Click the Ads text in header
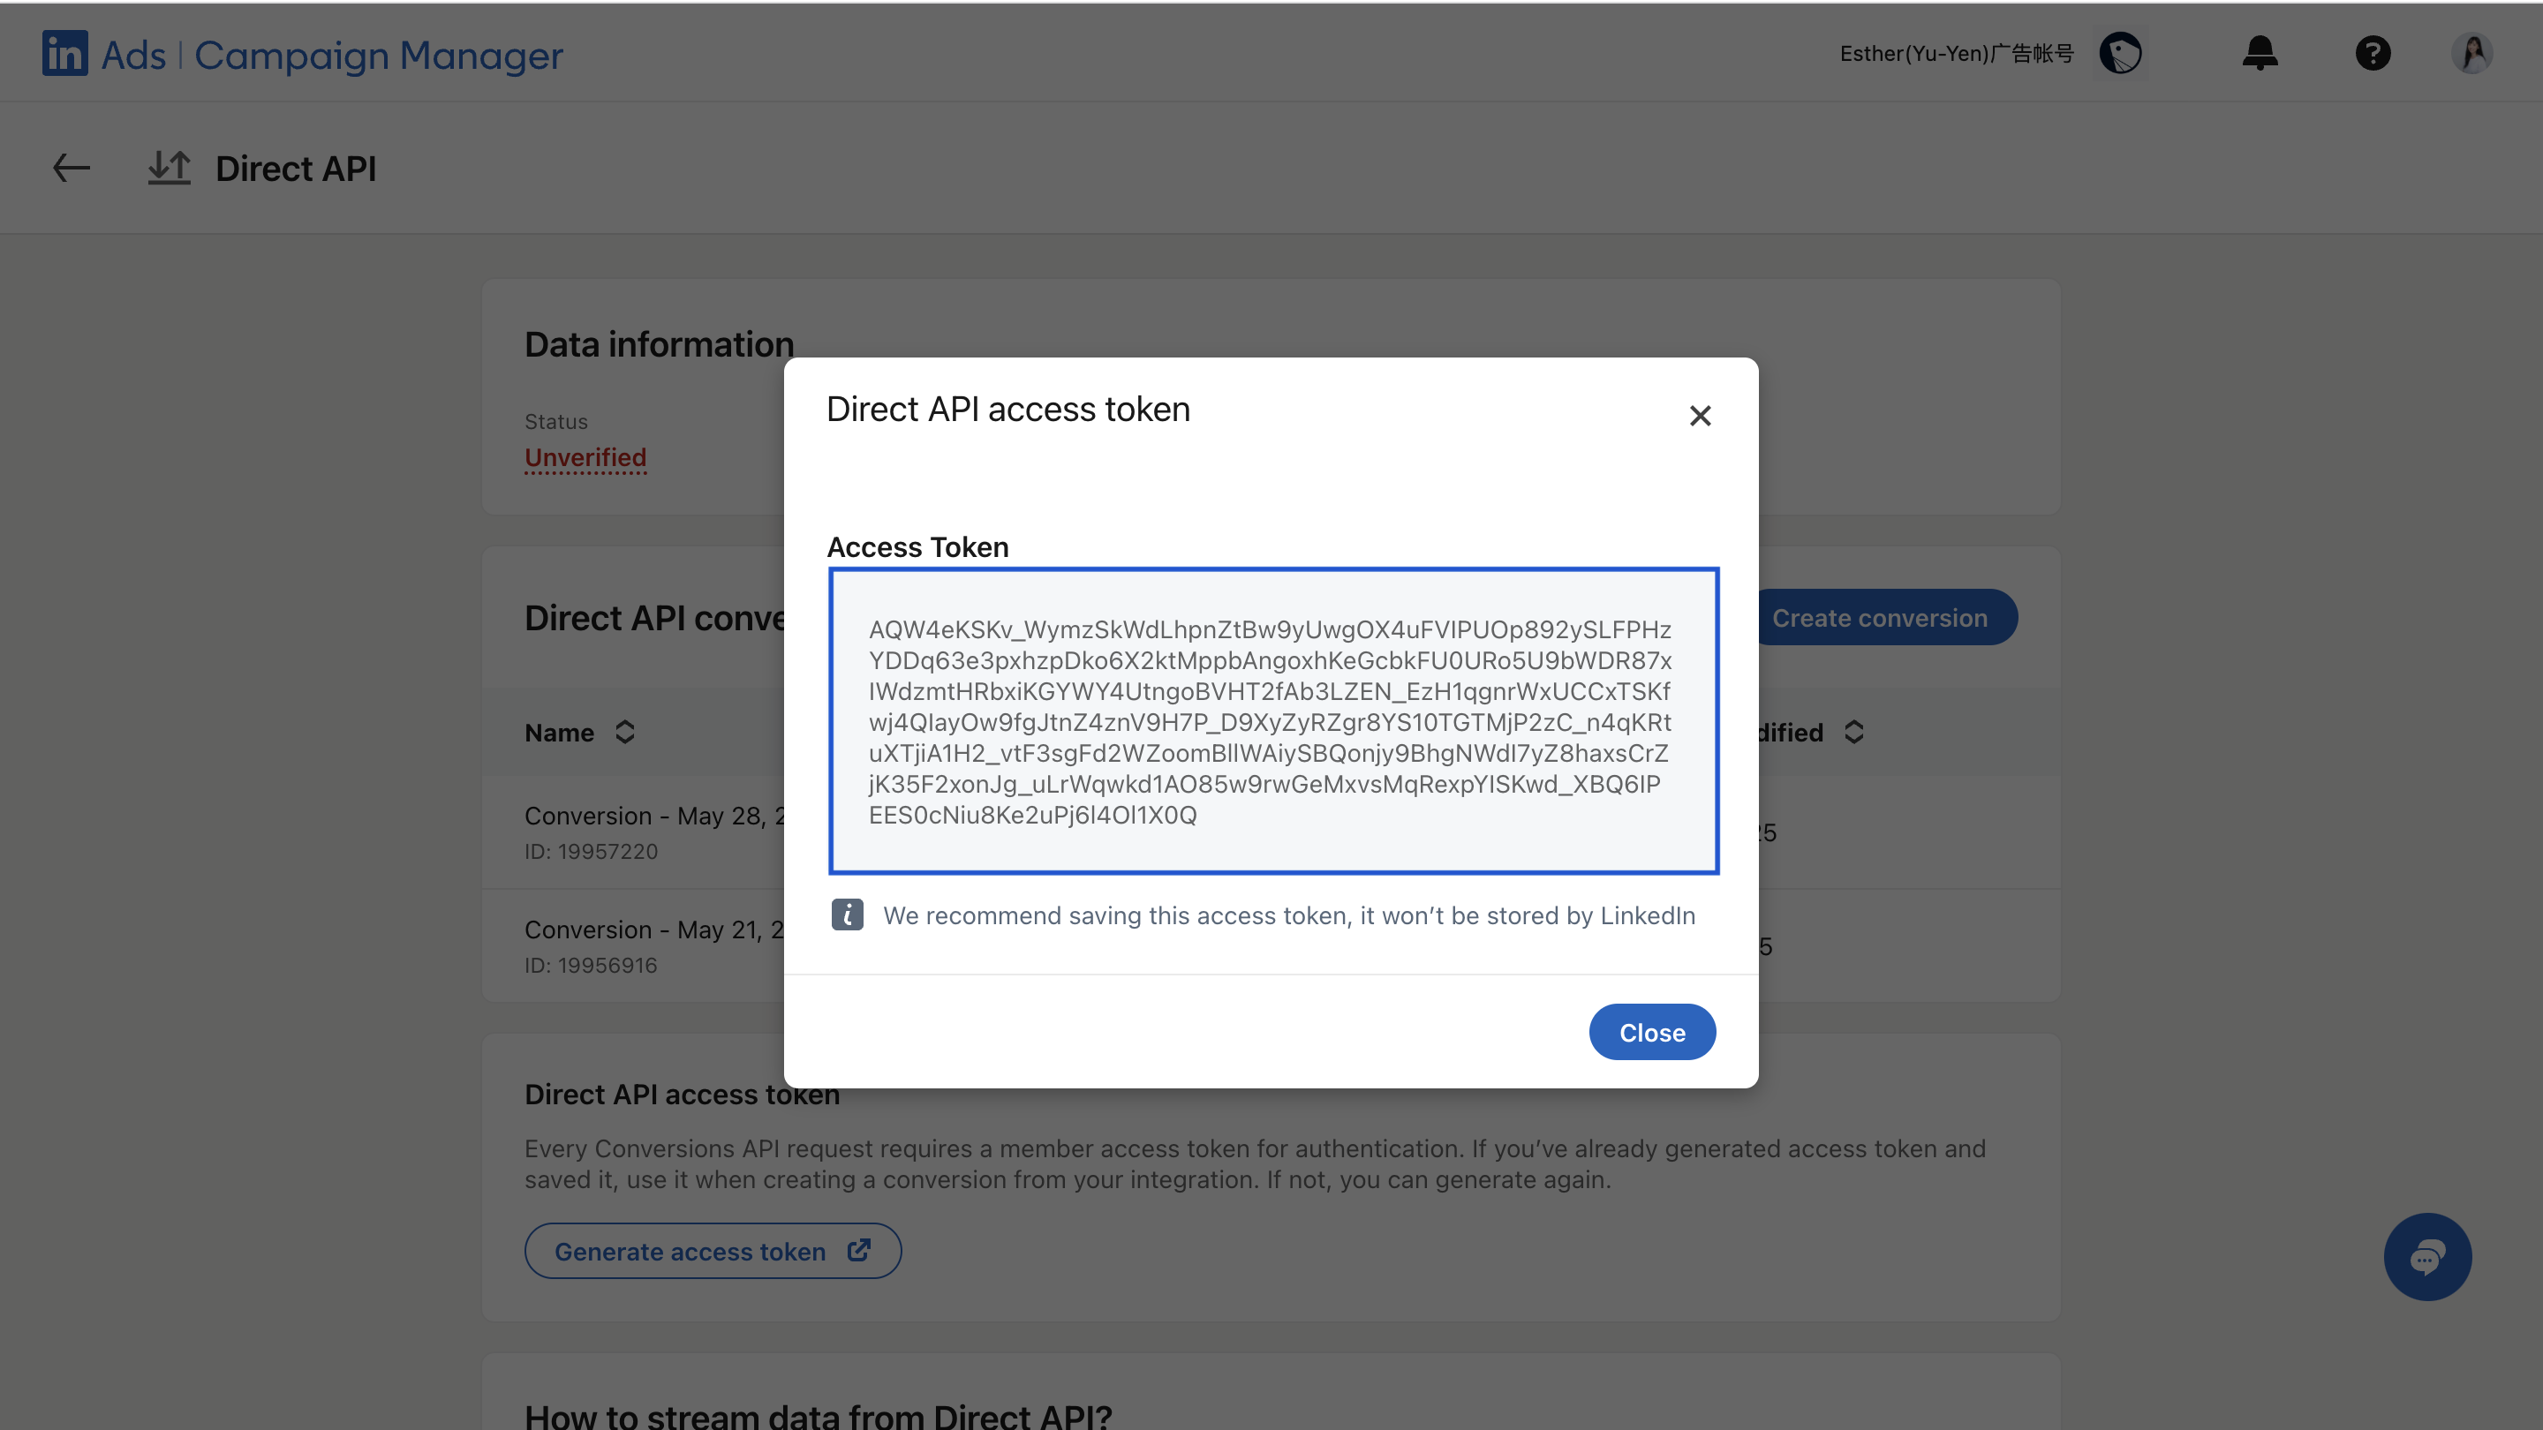 click(x=133, y=56)
